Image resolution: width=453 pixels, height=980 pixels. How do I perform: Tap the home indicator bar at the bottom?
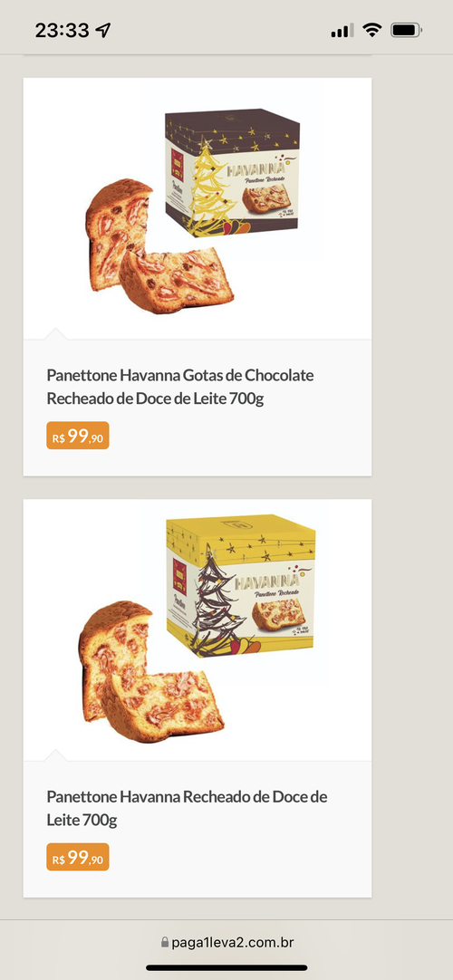pos(226,967)
